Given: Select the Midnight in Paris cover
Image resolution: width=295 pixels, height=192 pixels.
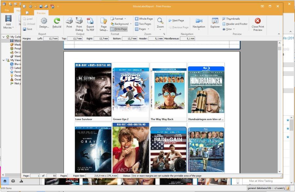Looking at the screenshot, I should tap(206, 150).
